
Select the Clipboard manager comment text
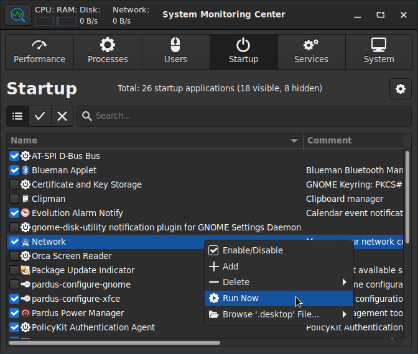coord(345,199)
